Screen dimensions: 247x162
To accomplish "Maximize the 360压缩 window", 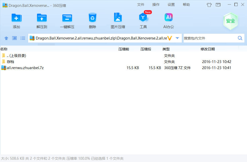I will pos(236,5).
